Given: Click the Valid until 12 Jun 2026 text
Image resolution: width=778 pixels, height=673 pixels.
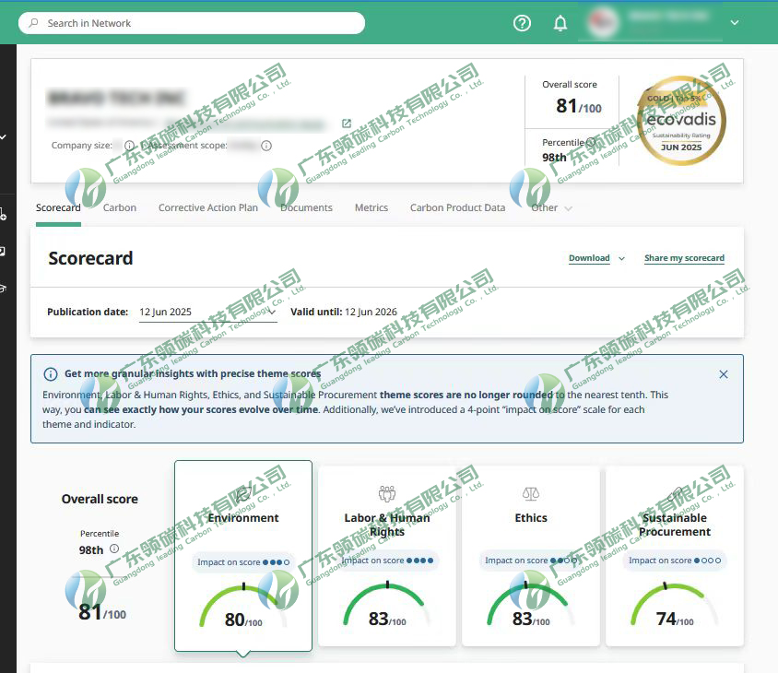Looking at the screenshot, I should [x=344, y=312].
